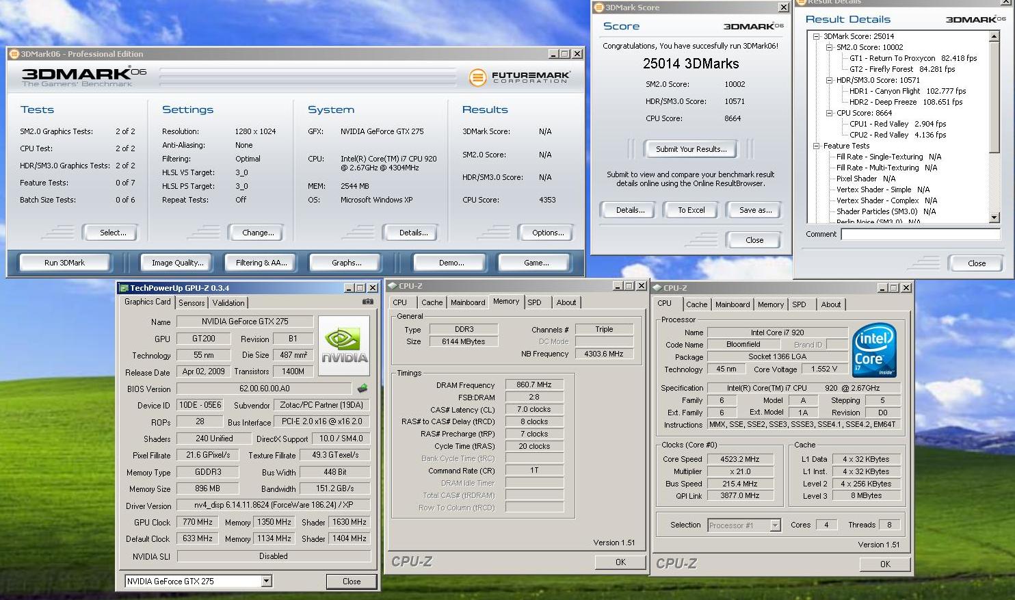
Task: Open the Processor #1 selection dropdown
Action: click(775, 525)
